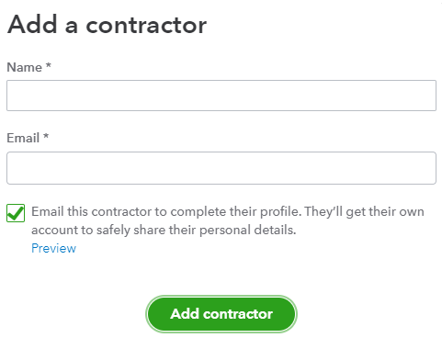Image resolution: width=442 pixels, height=338 pixels.
Task: Click the word 'contractor' in the page title
Action: point(146,25)
